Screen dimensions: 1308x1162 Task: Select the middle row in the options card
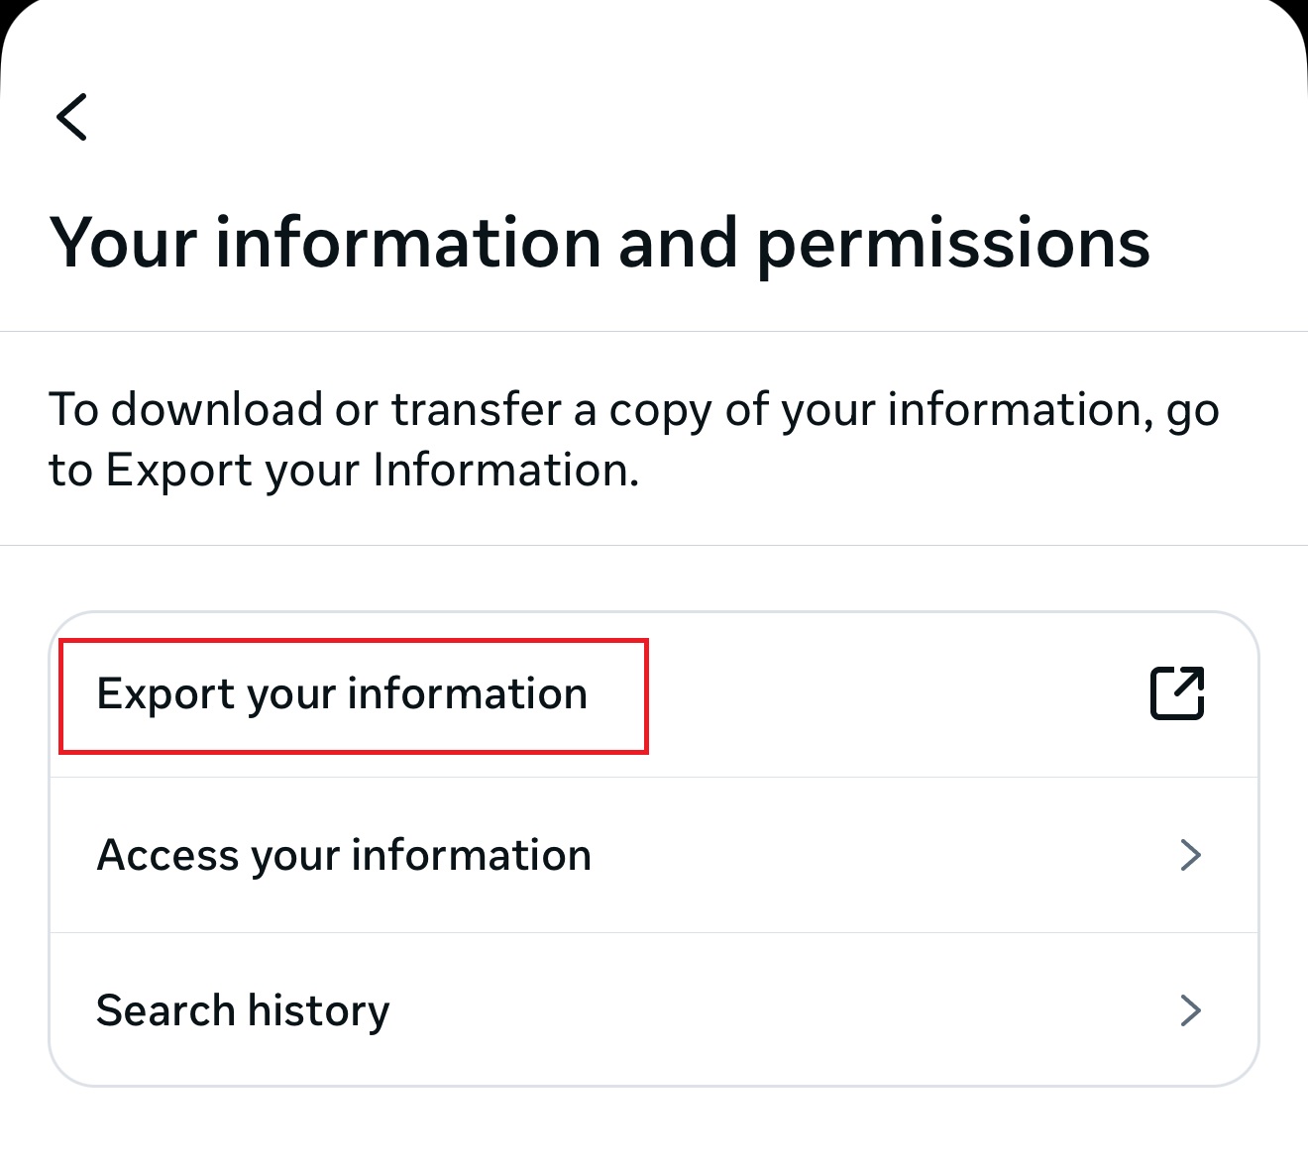[x=654, y=855]
